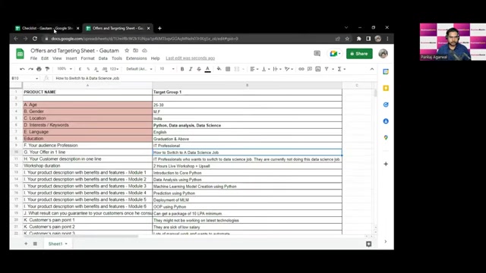Image resolution: width=486 pixels, height=273 pixels.
Task: Toggle bold formatting
Action: point(182,69)
